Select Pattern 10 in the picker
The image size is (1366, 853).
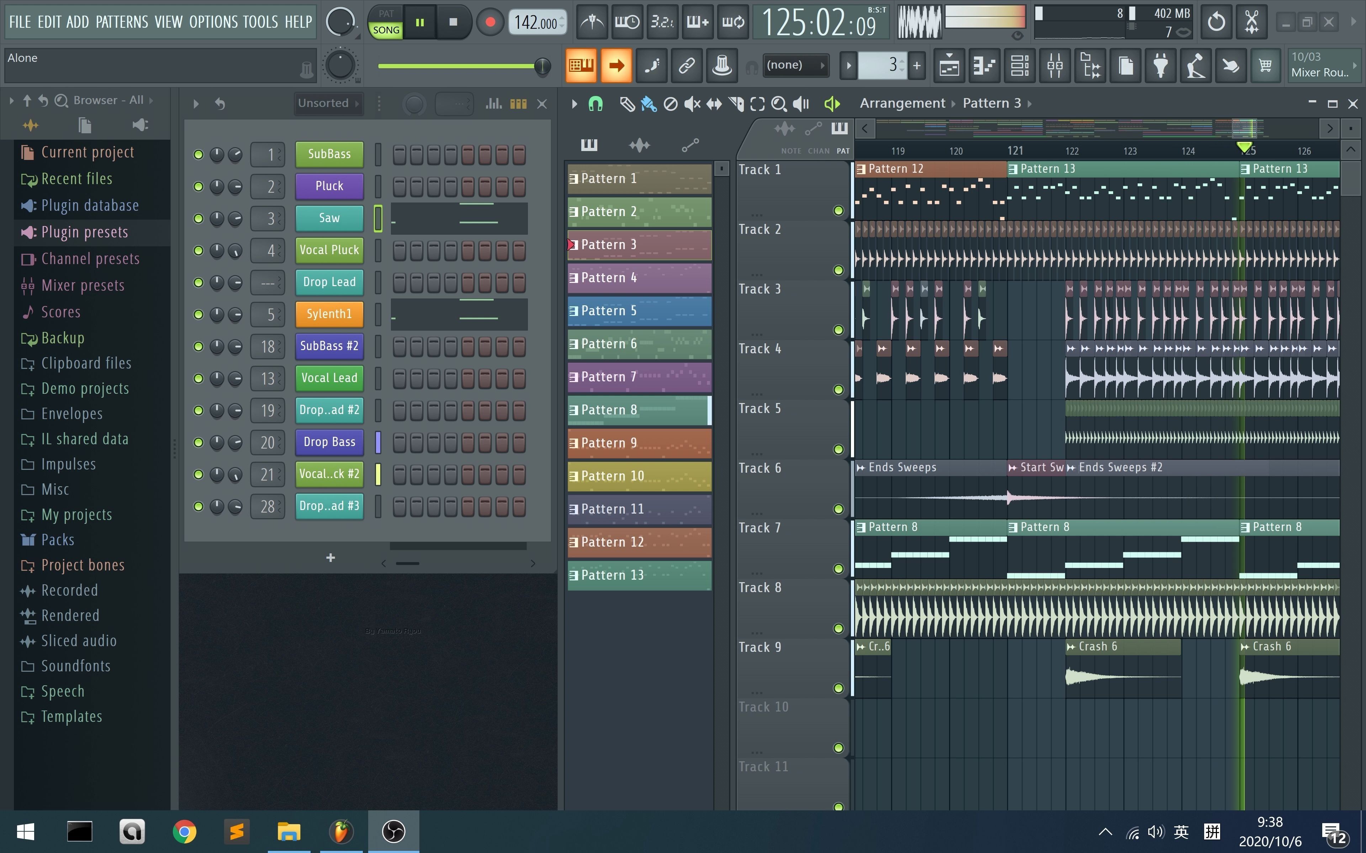click(x=639, y=476)
